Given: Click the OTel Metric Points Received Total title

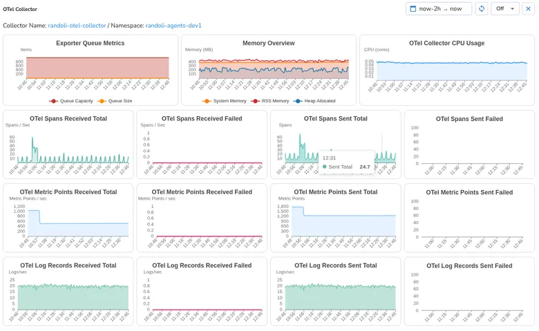Looking at the screenshot, I should [68, 192].
